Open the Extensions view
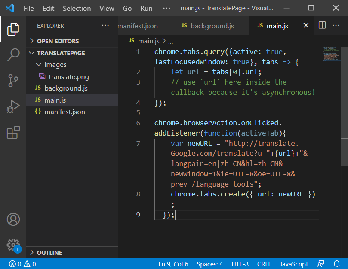Viewport: 348px width, 269px height. pos(13,133)
